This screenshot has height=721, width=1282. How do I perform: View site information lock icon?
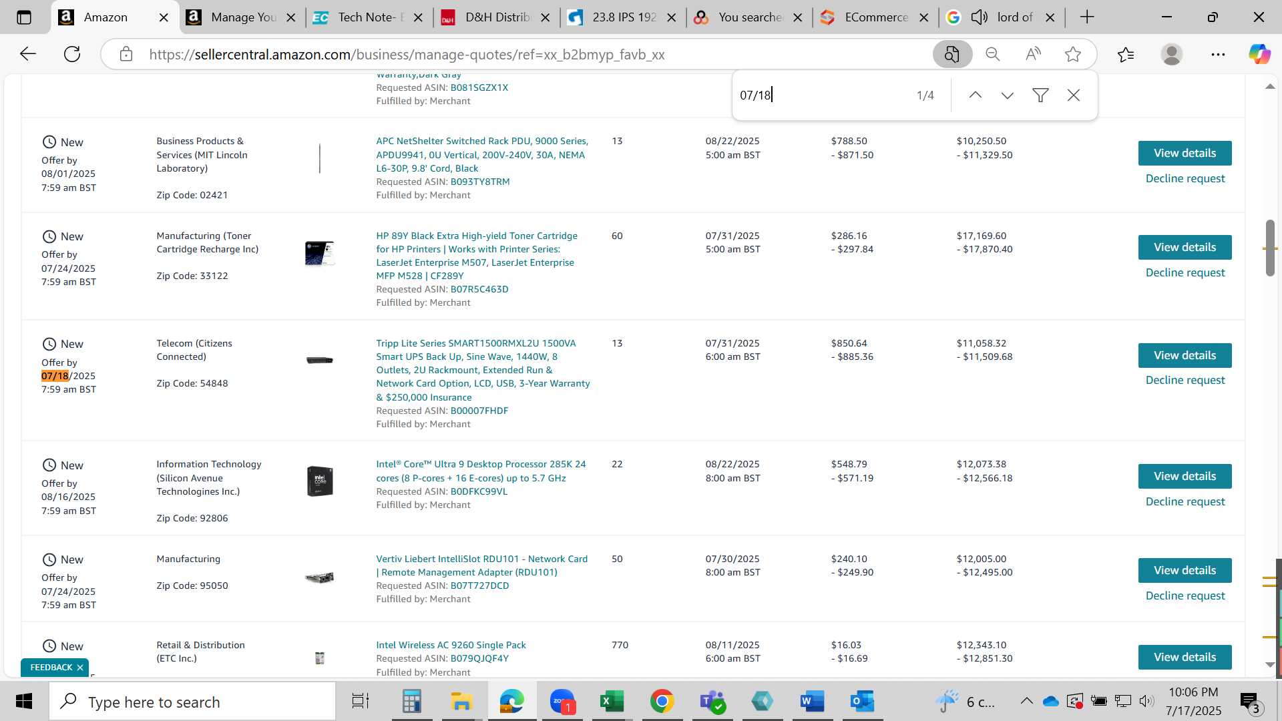(126, 54)
